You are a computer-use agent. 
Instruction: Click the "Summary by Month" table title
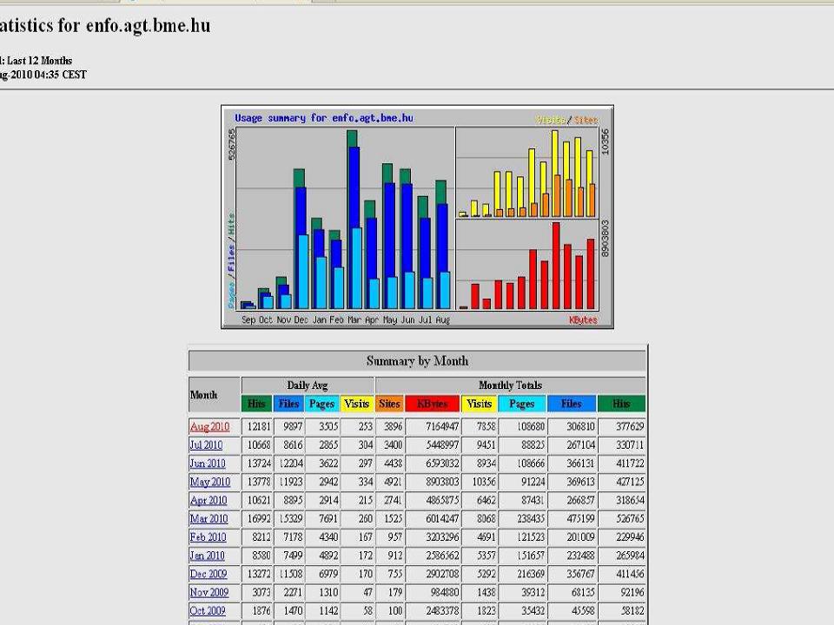(x=418, y=361)
